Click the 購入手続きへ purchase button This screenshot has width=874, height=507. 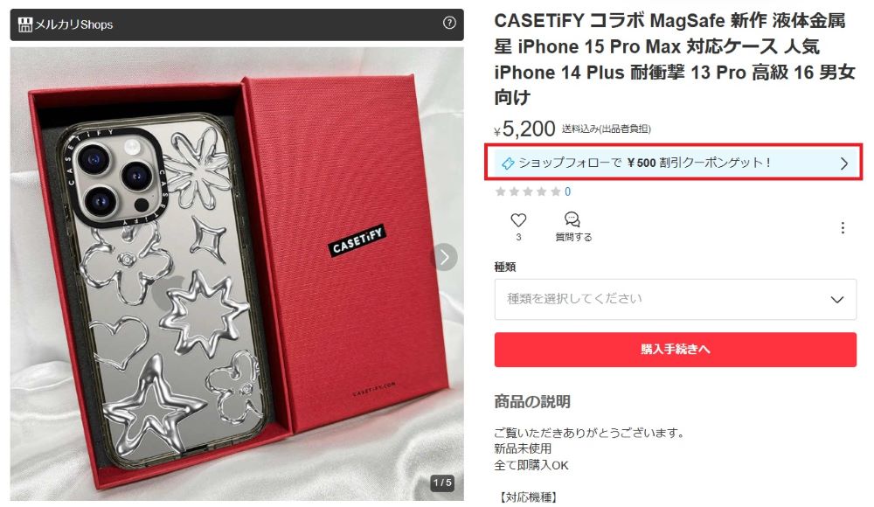(675, 350)
